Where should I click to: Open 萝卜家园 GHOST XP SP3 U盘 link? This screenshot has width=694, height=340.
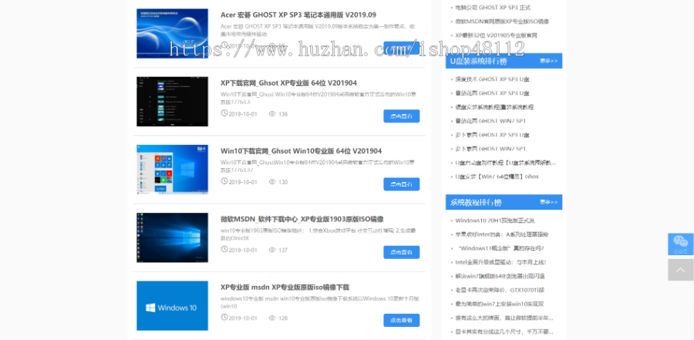click(492, 135)
